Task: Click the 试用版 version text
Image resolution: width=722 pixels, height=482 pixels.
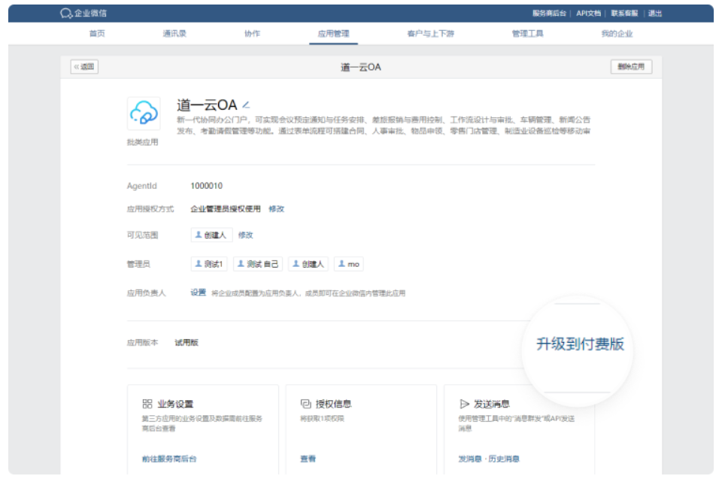Action: coord(187,342)
